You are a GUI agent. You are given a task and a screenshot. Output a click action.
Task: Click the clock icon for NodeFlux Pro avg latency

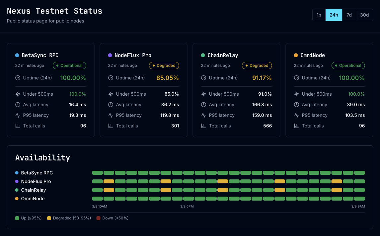click(x=111, y=105)
